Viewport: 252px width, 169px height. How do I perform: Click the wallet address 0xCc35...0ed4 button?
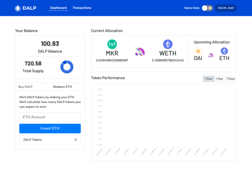[x=226, y=8]
